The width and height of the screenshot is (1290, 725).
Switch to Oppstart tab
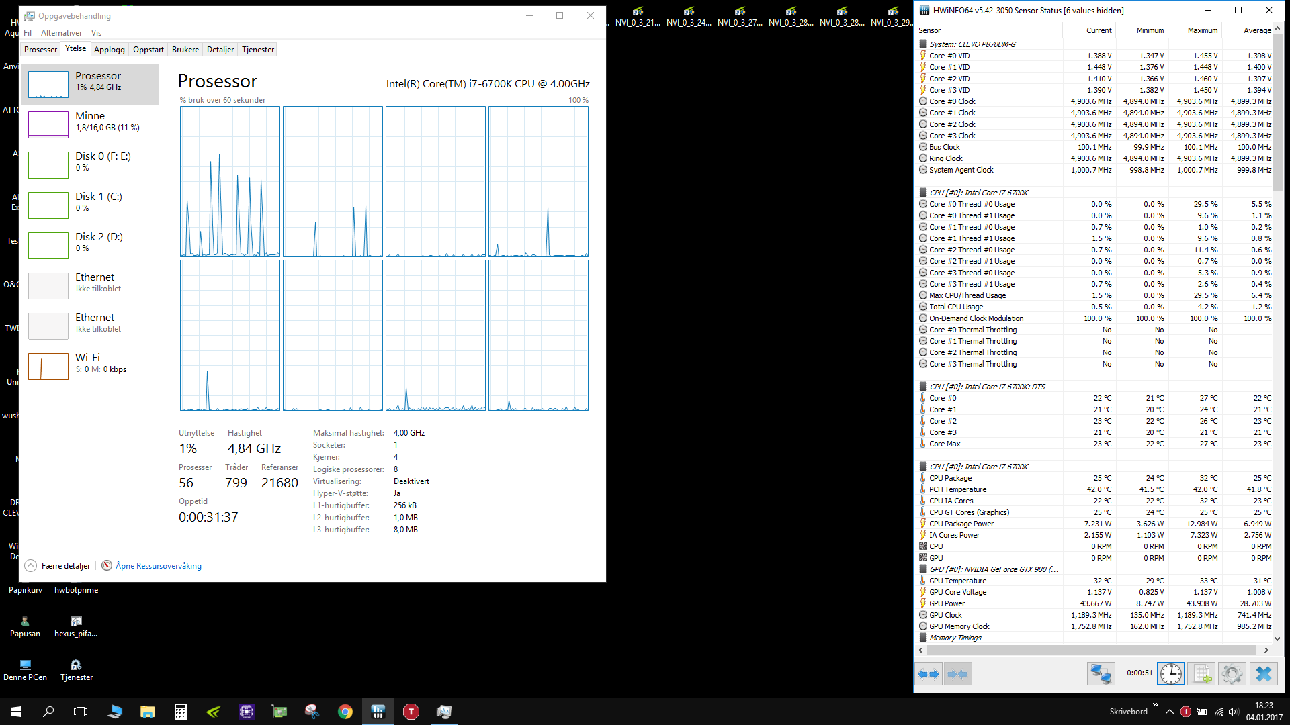coord(148,50)
